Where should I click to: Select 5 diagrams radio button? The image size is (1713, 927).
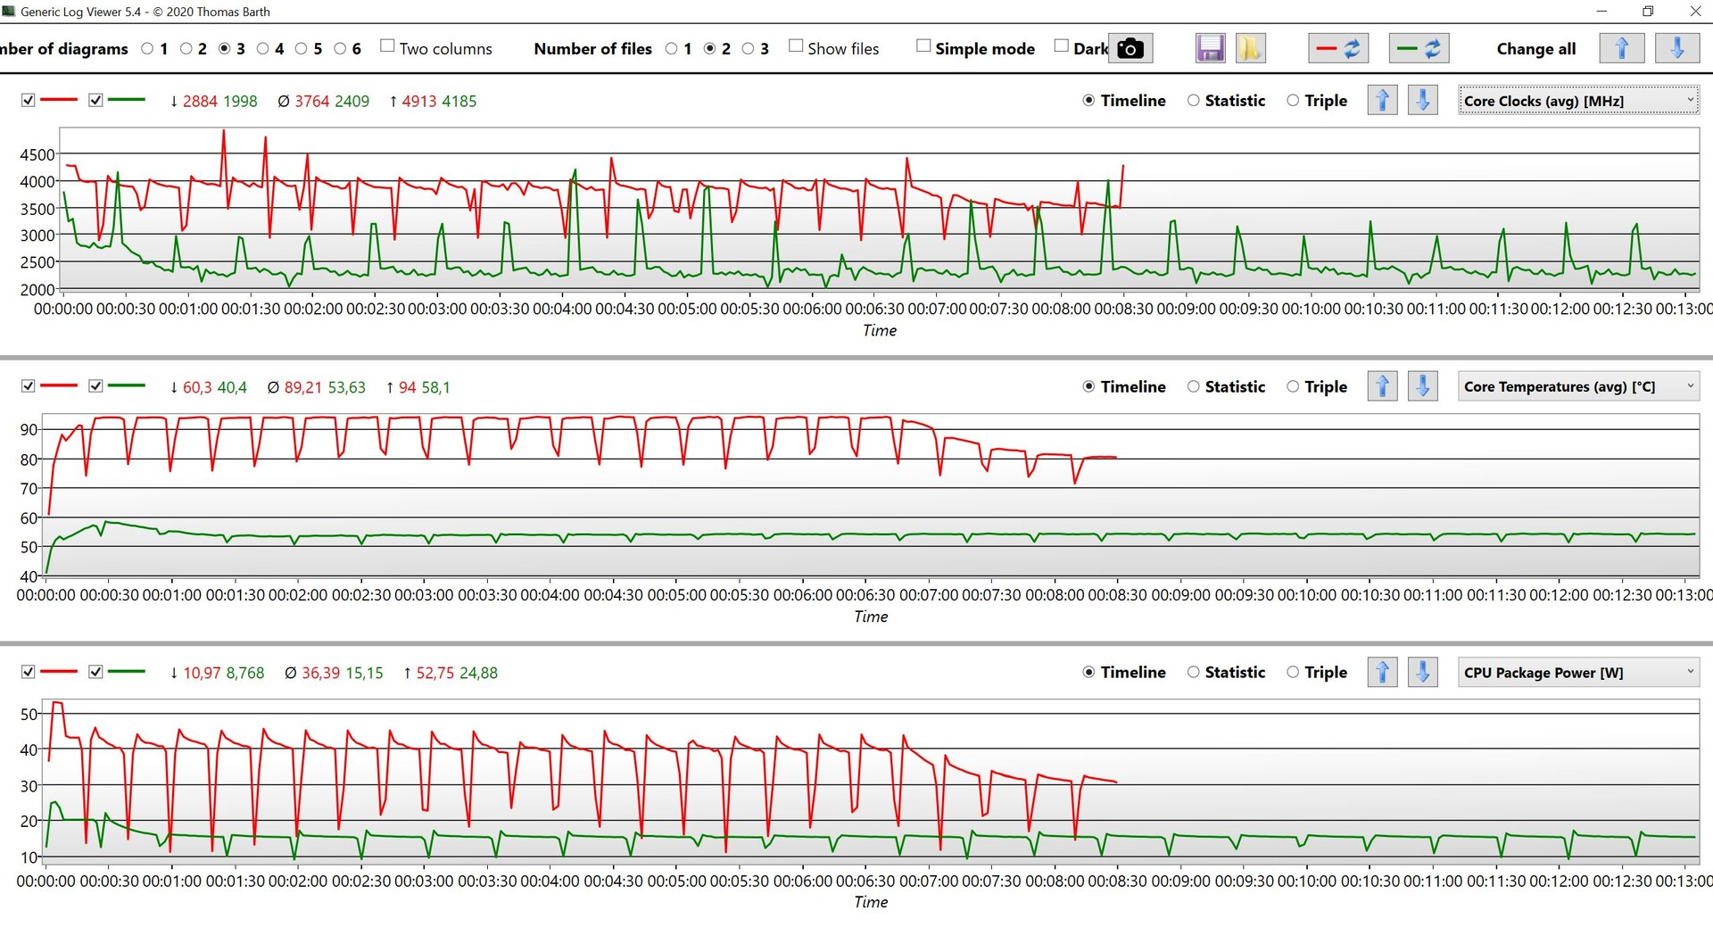(x=301, y=49)
